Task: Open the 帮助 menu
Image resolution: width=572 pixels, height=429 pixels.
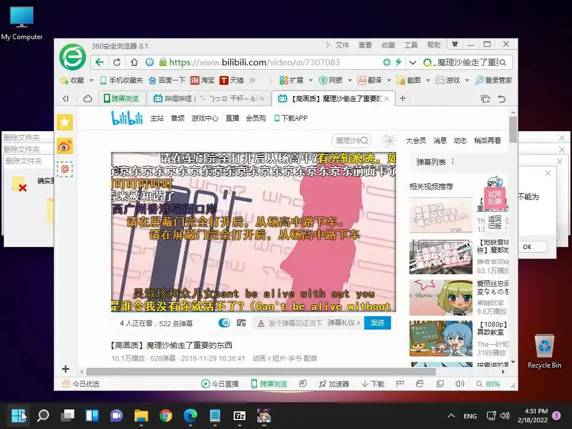Action: [433, 45]
